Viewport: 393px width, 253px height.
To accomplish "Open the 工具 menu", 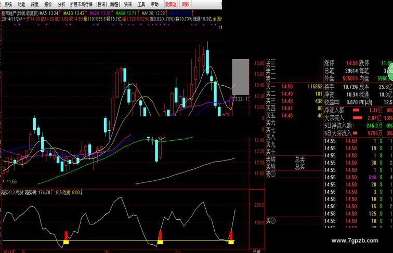I will click(x=141, y=4).
